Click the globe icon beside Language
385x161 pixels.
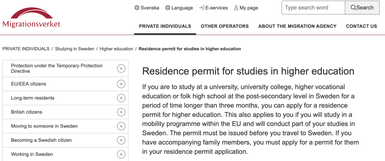click(x=168, y=8)
